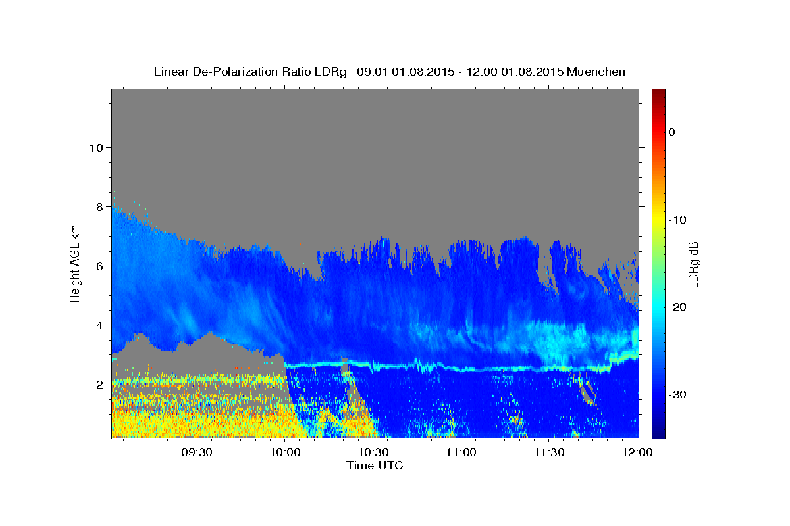Screen dimensions: 790x526
Task: Click the colorbar value label -20
Action: 677,307
